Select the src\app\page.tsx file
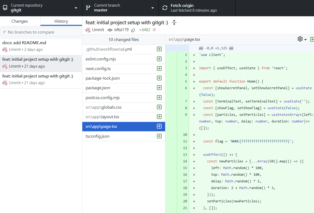The image size is (314, 213). [x=124, y=126]
